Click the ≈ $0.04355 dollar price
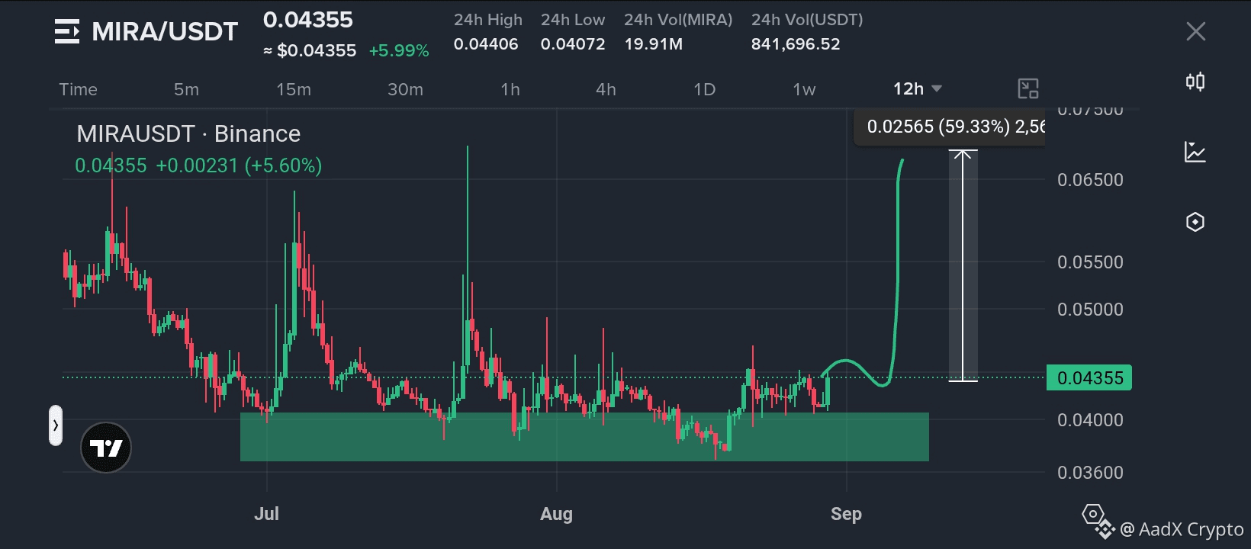This screenshot has width=1251, height=549. click(310, 51)
